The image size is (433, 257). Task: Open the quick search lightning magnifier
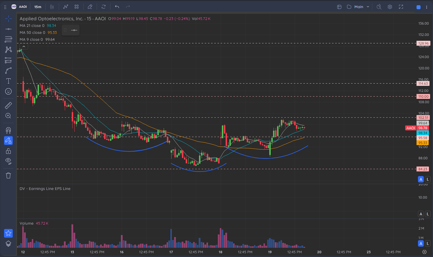click(x=379, y=7)
